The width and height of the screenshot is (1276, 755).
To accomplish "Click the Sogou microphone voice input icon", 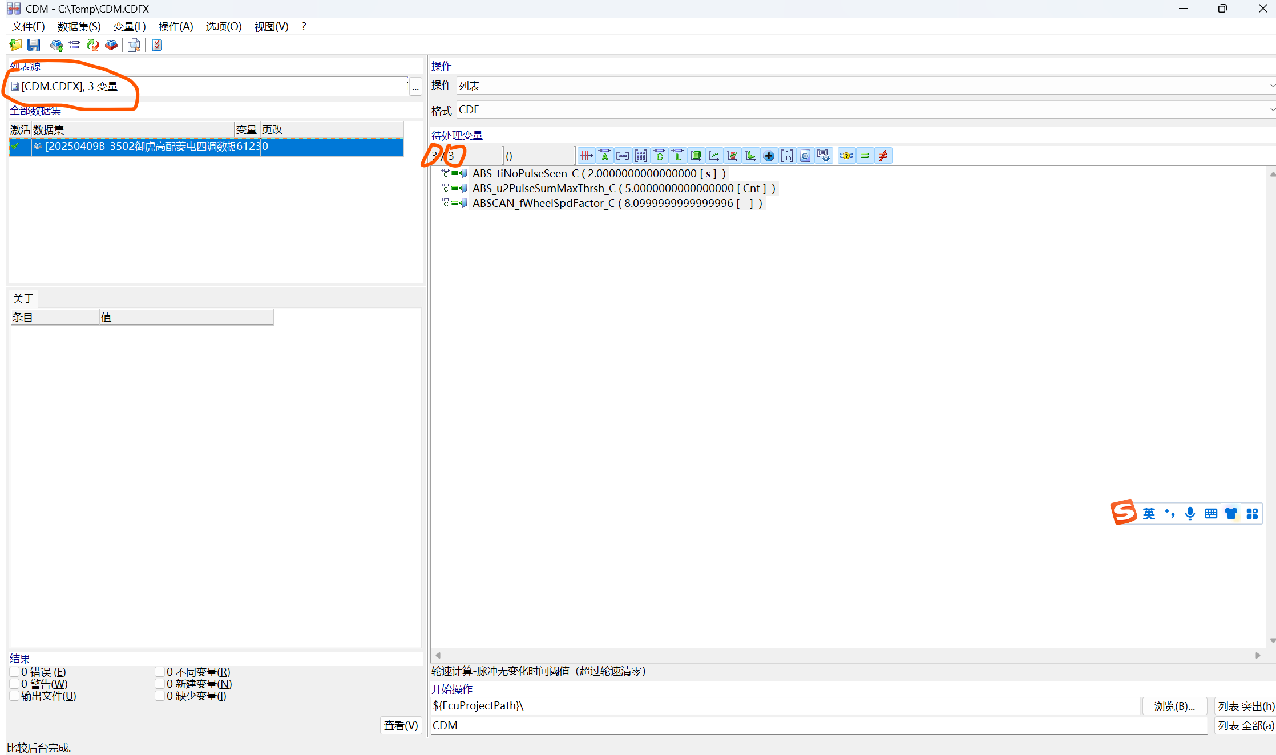I will point(1190,514).
